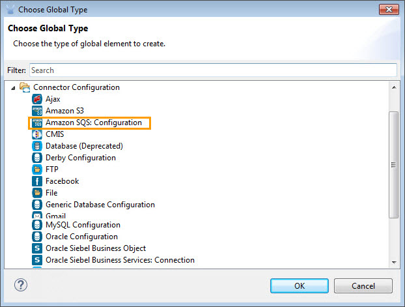405x307 pixels.
Task: Open the help question mark icon
Action: (21, 285)
